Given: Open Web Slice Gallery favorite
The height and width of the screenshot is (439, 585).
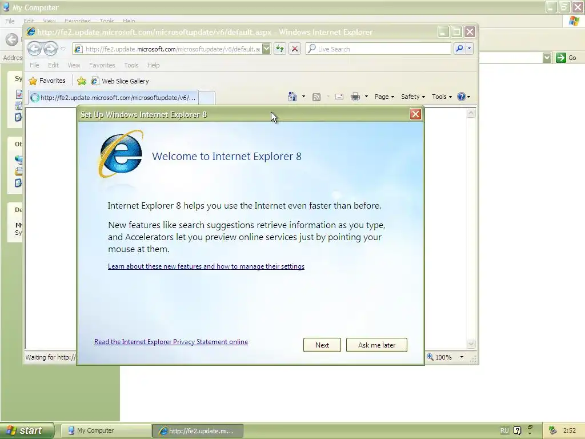Looking at the screenshot, I should pos(120,81).
